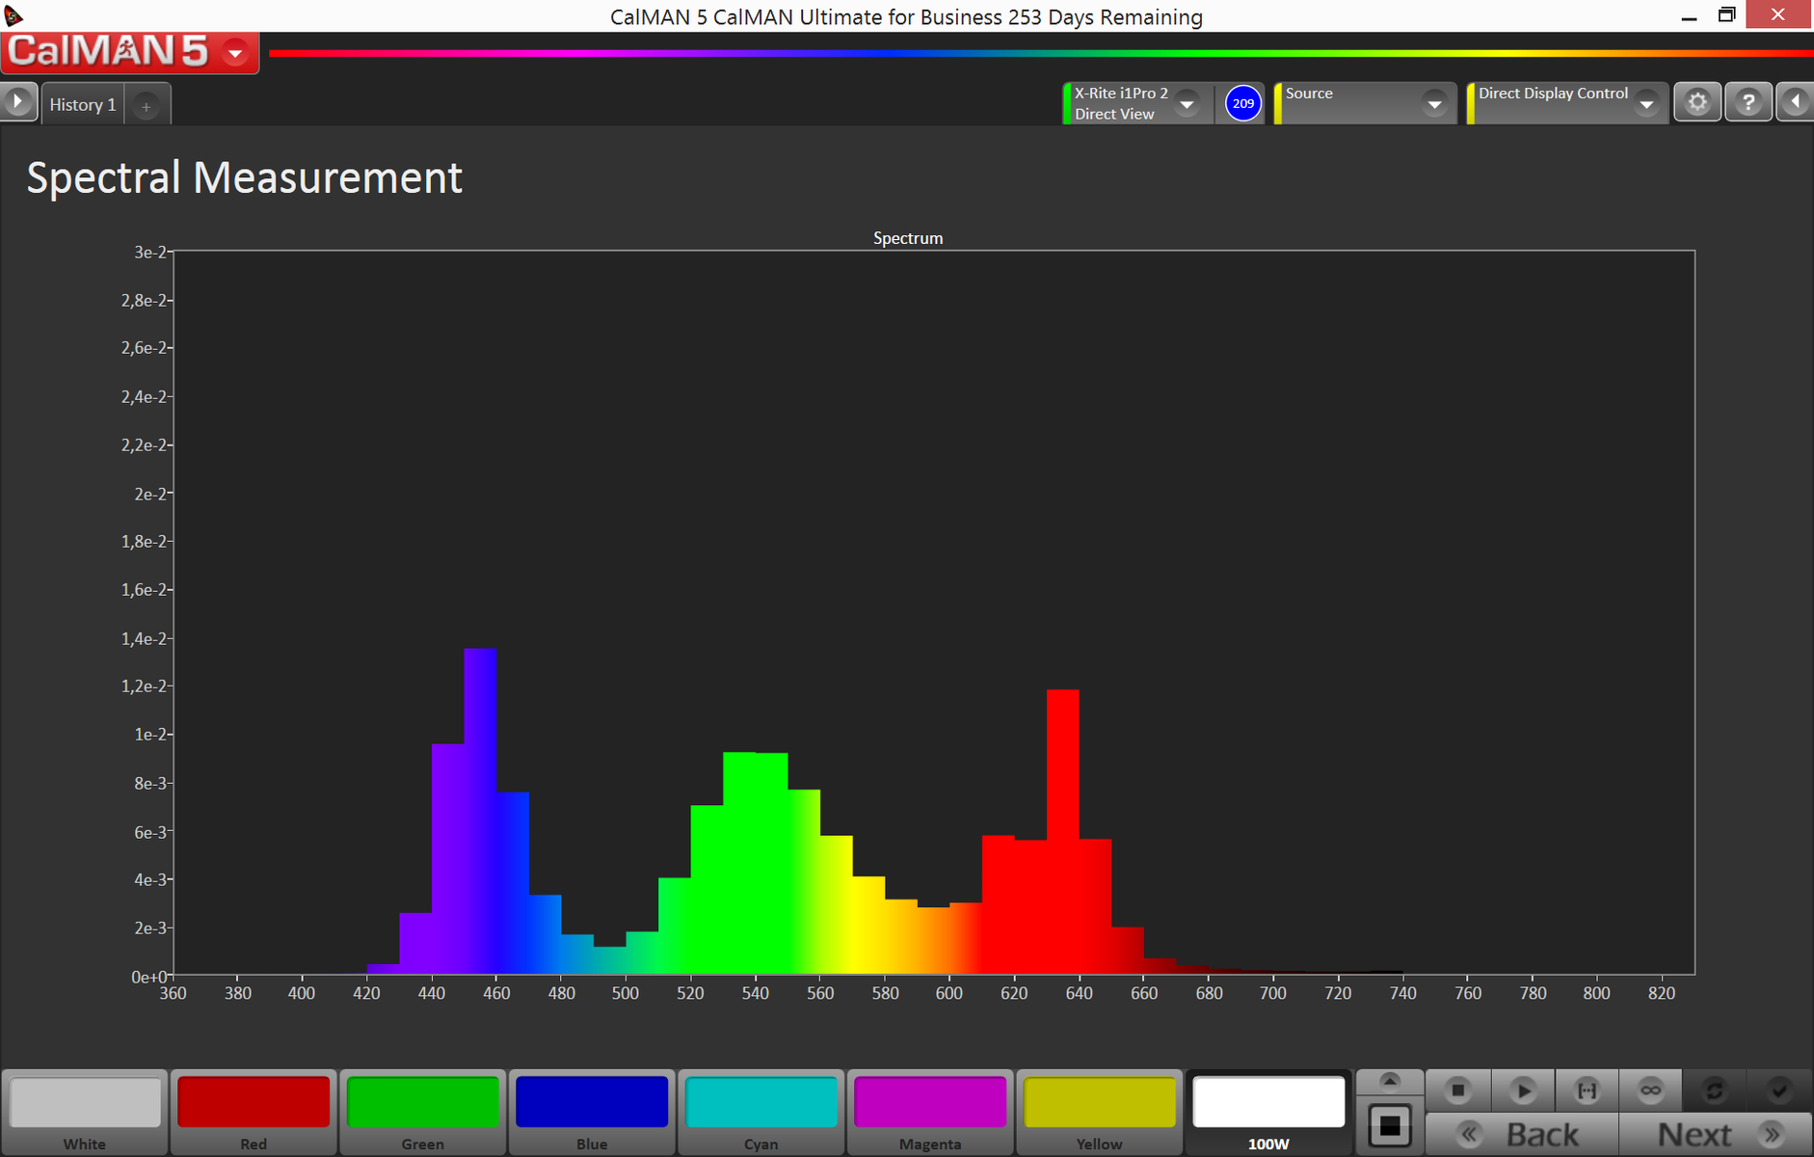Open settings gear icon
Viewport: 1814px width, 1157px height.
1697,102
